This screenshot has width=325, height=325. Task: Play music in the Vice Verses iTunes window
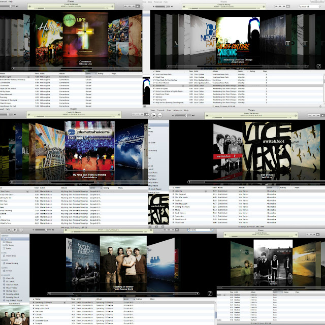click(153, 115)
